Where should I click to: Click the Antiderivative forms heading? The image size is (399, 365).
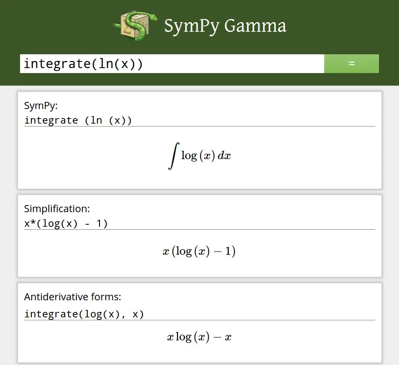[x=73, y=297]
